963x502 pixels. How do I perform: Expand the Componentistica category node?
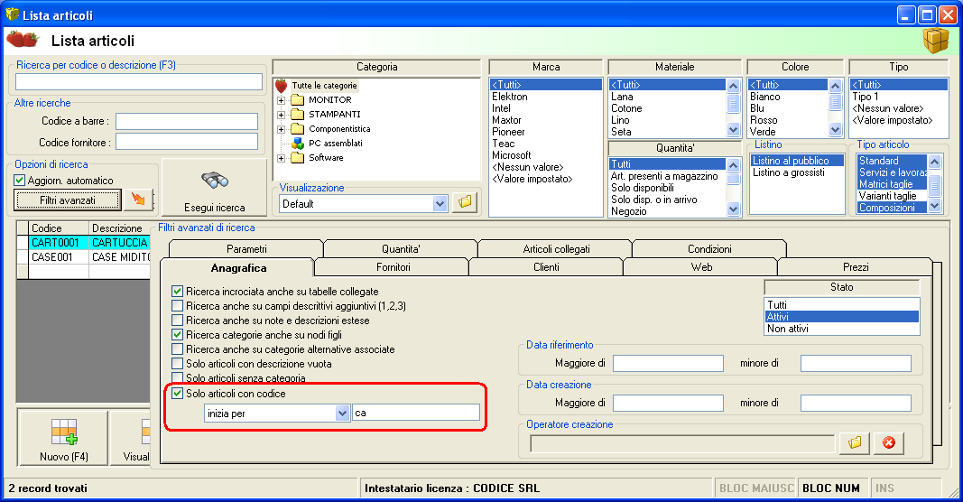click(x=282, y=129)
